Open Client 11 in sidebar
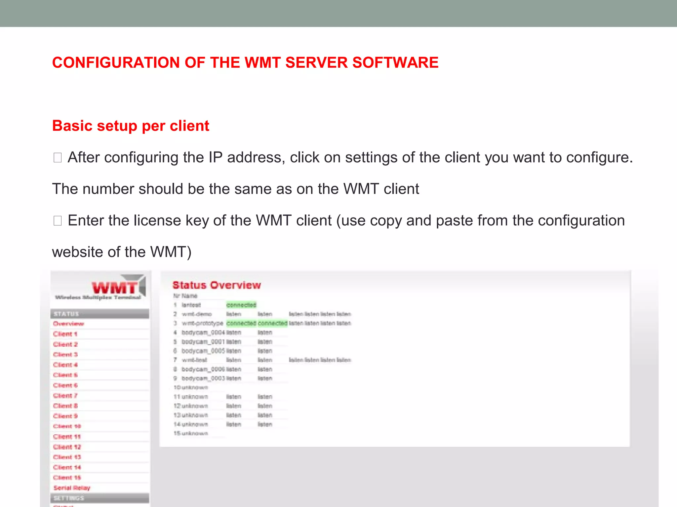Viewport: 677px width, 507px height. tap(67, 436)
